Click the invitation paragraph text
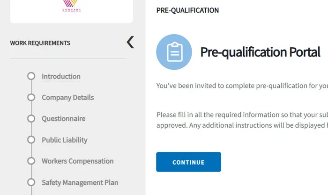Image resolution: width=328 pixels, height=195 pixels. click(241, 86)
